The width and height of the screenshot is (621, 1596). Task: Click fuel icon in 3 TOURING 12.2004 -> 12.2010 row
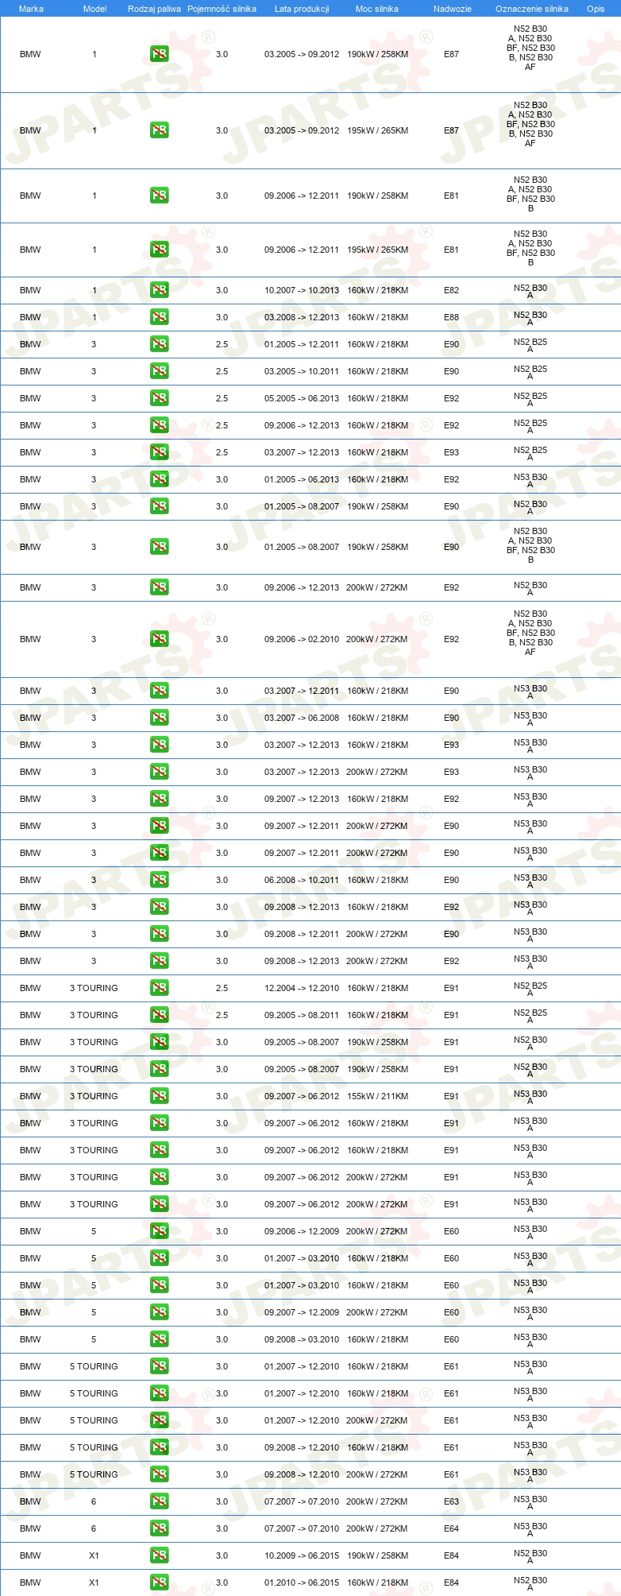(x=159, y=988)
